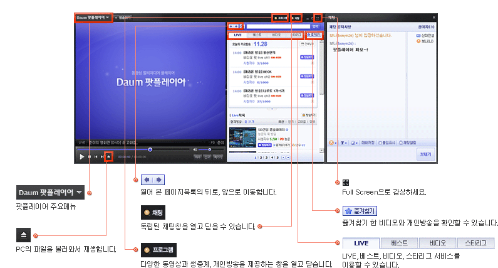
Task: Open the chat color dropdown beside font
Action: pyautogui.click(x=355, y=143)
